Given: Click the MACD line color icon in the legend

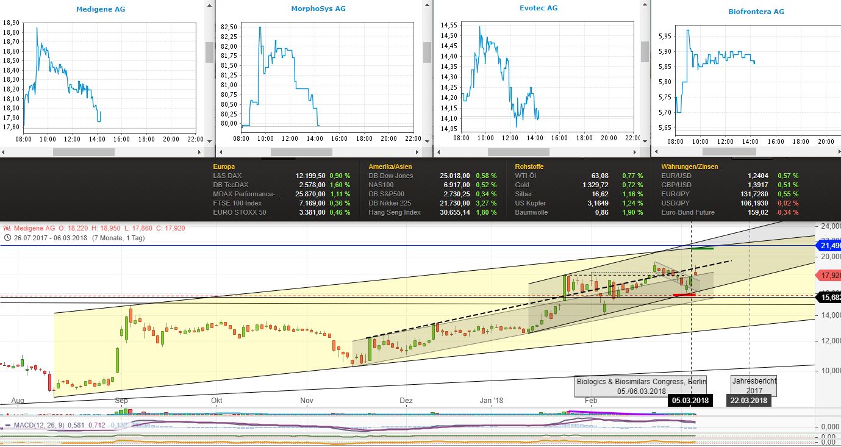Looking at the screenshot, I should [7, 423].
